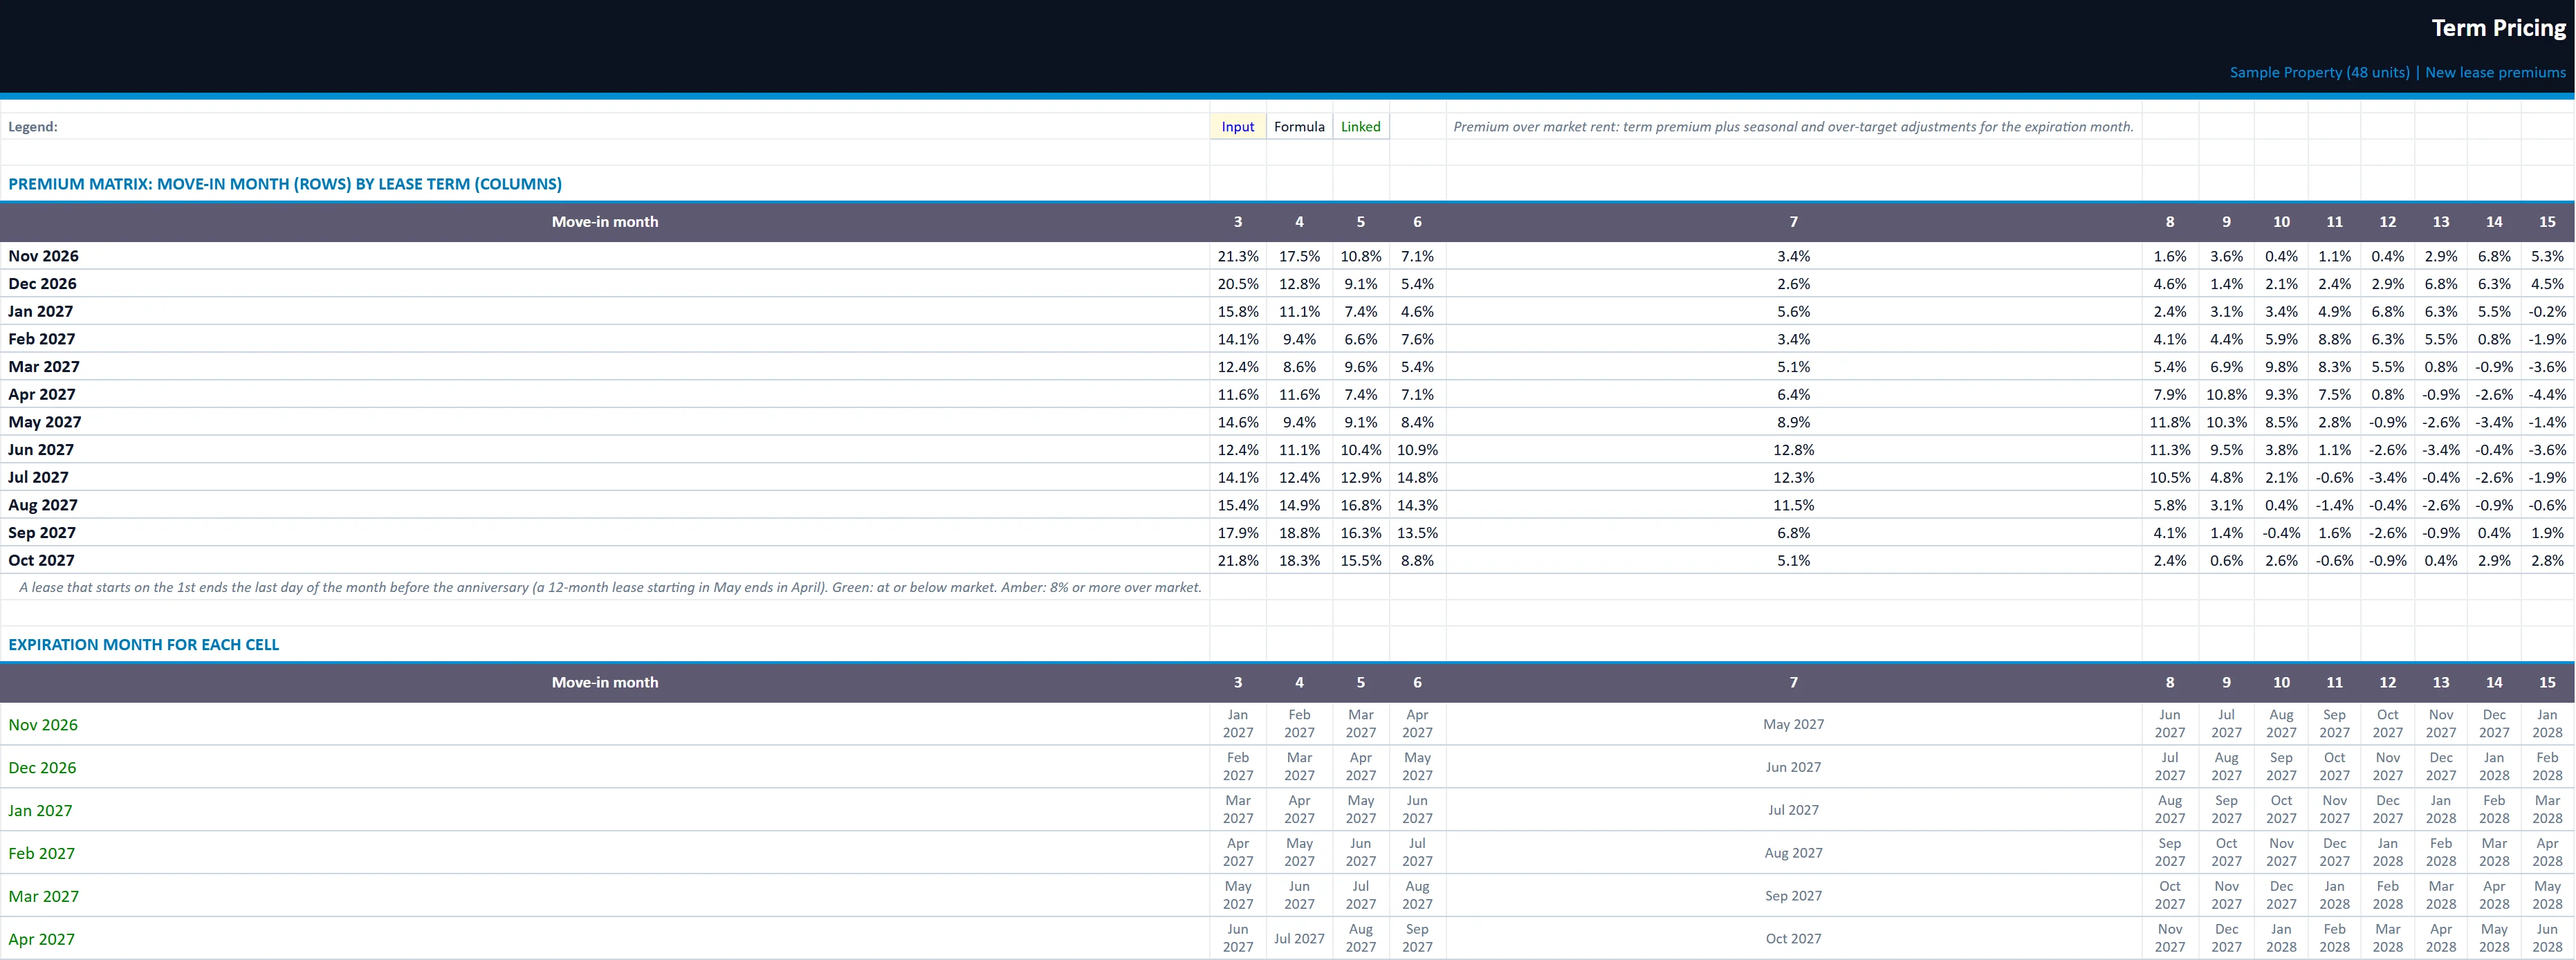2576x960 pixels.
Task: Select the premium matrix term 12 column header
Action: [x=2387, y=222]
